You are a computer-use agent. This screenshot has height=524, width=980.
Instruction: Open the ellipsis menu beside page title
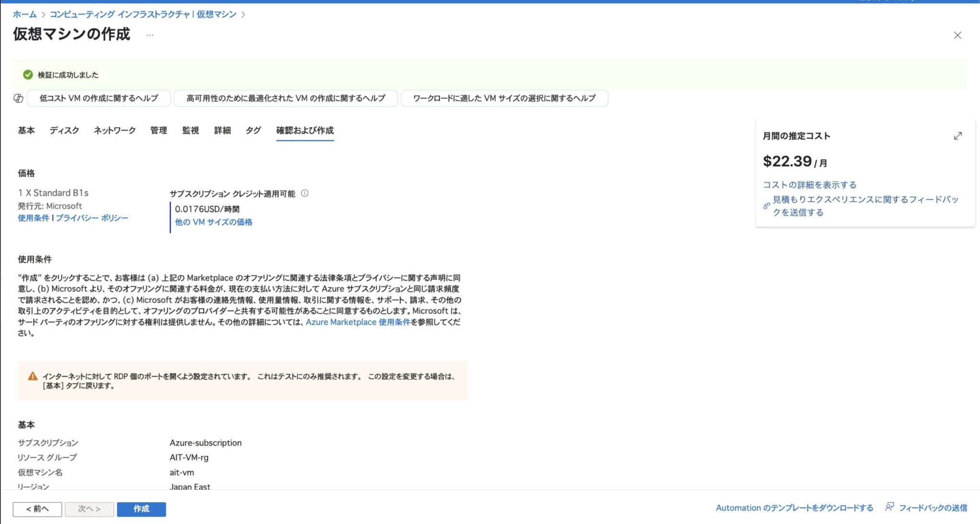(150, 35)
